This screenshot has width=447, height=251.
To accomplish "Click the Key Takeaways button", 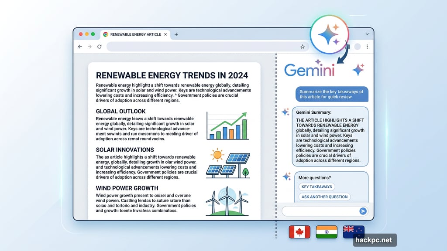I will click(x=316, y=187).
